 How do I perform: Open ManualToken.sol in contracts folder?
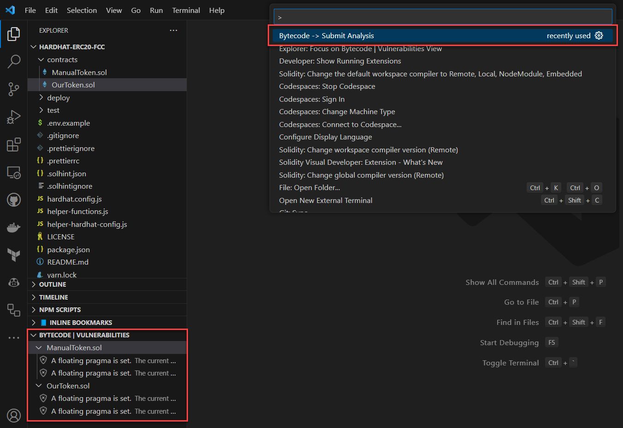coord(107,72)
